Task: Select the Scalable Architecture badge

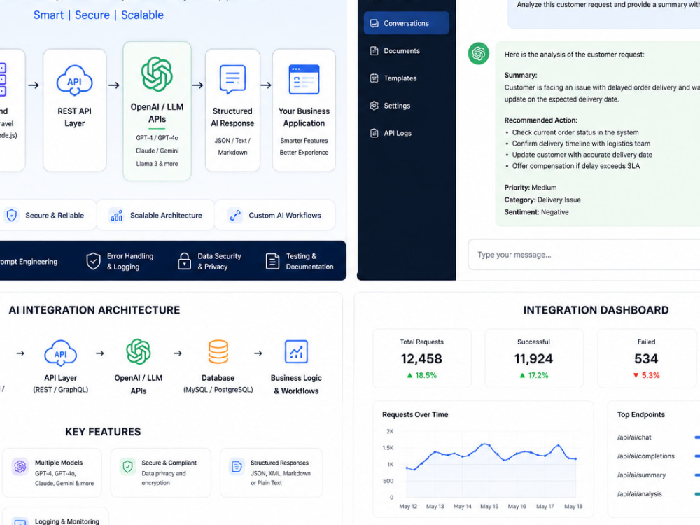Action: [x=156, y=215]
